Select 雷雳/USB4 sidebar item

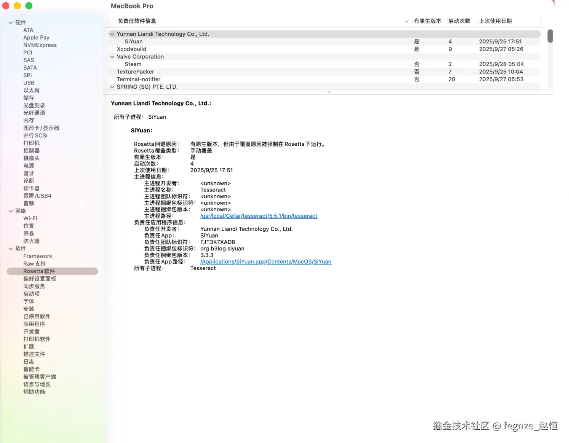pos(37,196)
